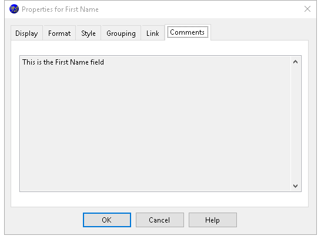Image resolution: width=321 pixels, height=239 pixels.
Task: Open the Format tab
Action: [x=59, y=33]
